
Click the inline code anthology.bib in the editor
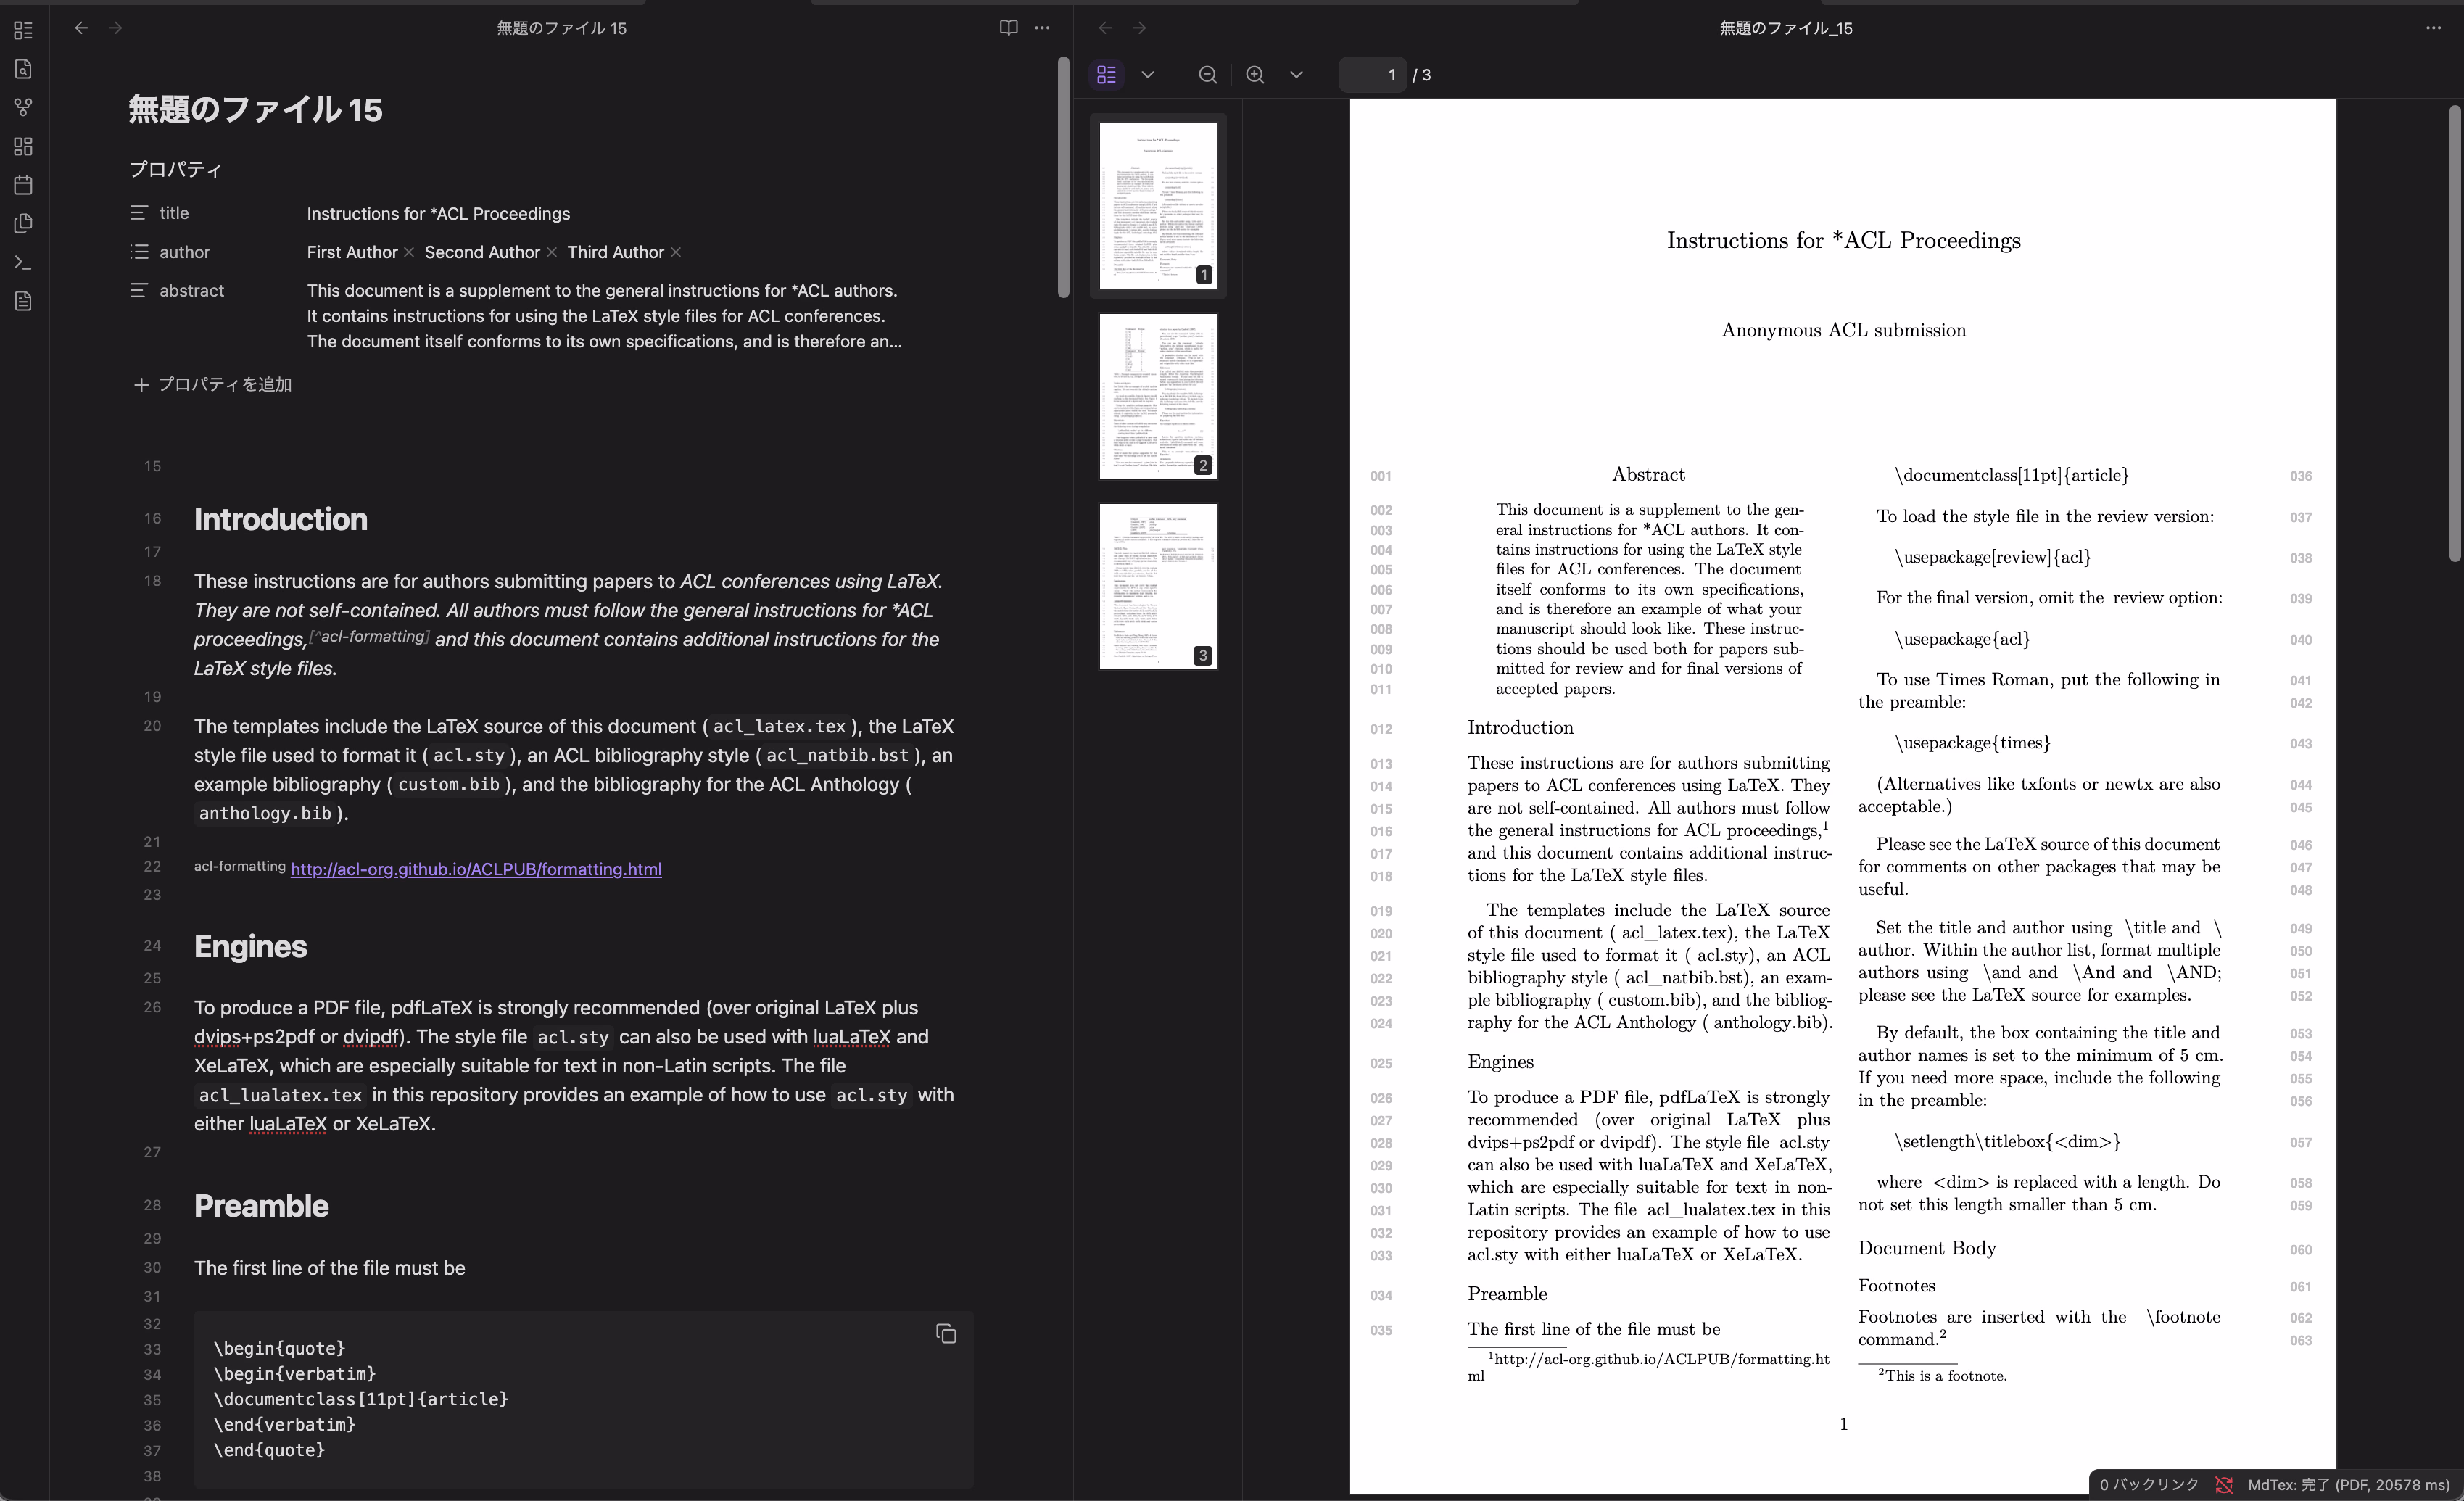pyautogui.click(x=265, y=814)
